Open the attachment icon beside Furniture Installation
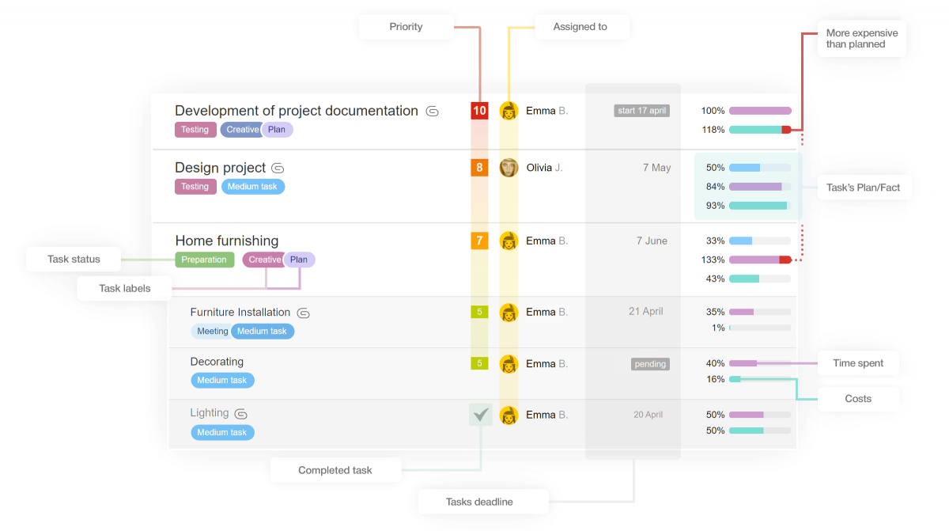949x531 pixels. point(303,313)
